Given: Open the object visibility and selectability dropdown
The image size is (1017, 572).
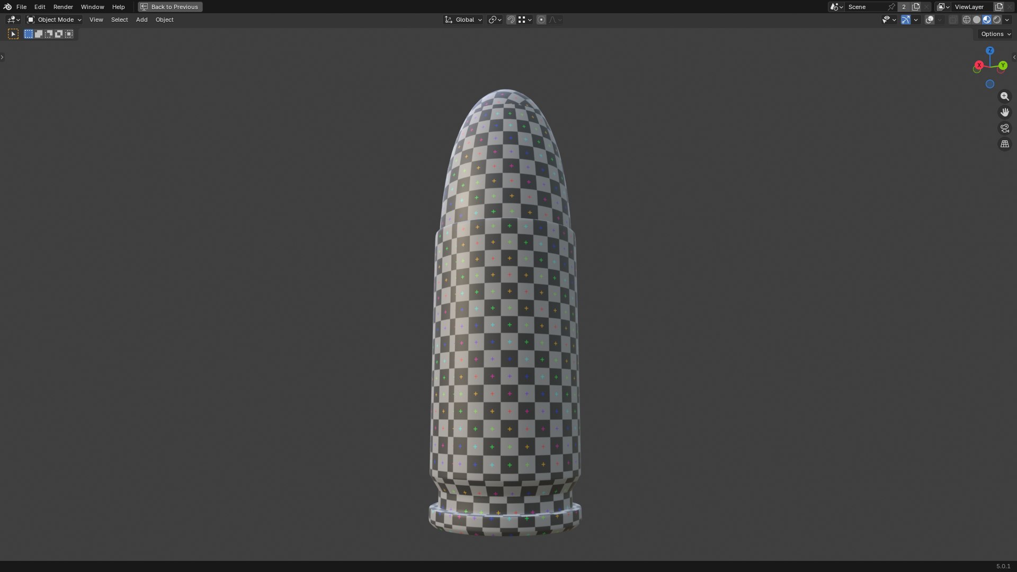Looking at the screenshot, I should [x=889, y=20].
